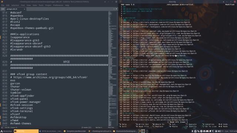The image size is (237, 133).
Task: Open the Goto menu in Sublime Text
Action: [x=35, y=5]
